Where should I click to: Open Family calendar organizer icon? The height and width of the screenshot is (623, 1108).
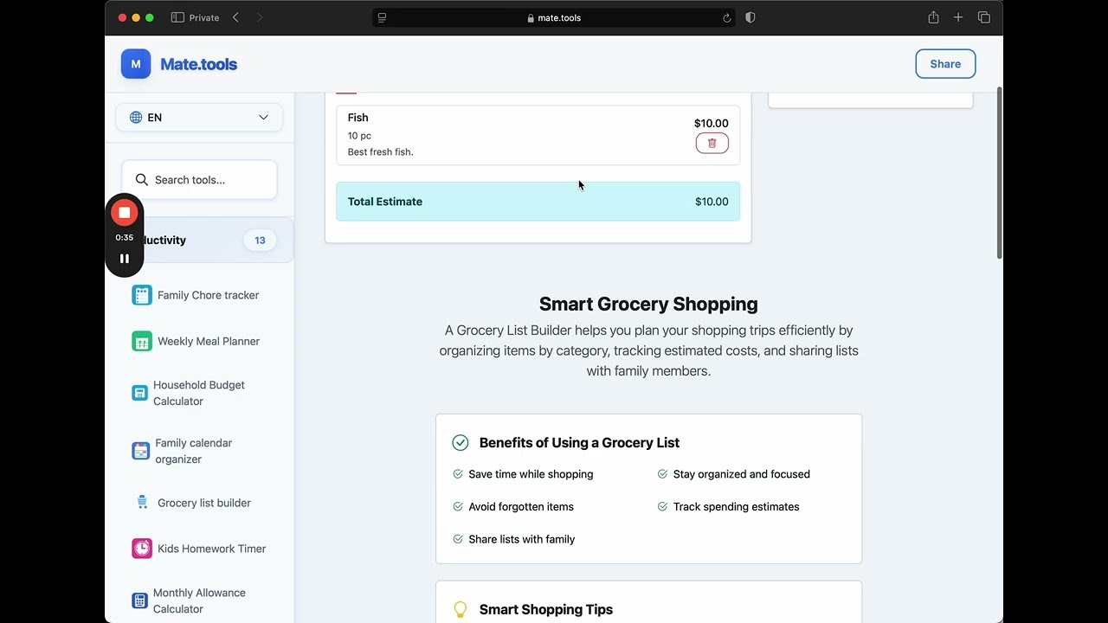tap(140, 451)
